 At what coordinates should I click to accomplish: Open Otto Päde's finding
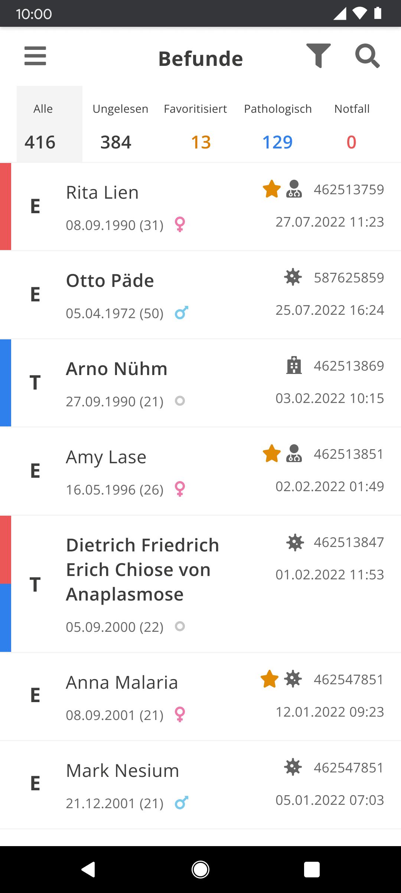click(200, 295)
